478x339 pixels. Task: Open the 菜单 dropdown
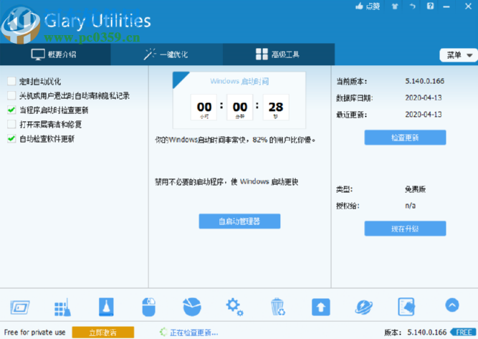459,55
